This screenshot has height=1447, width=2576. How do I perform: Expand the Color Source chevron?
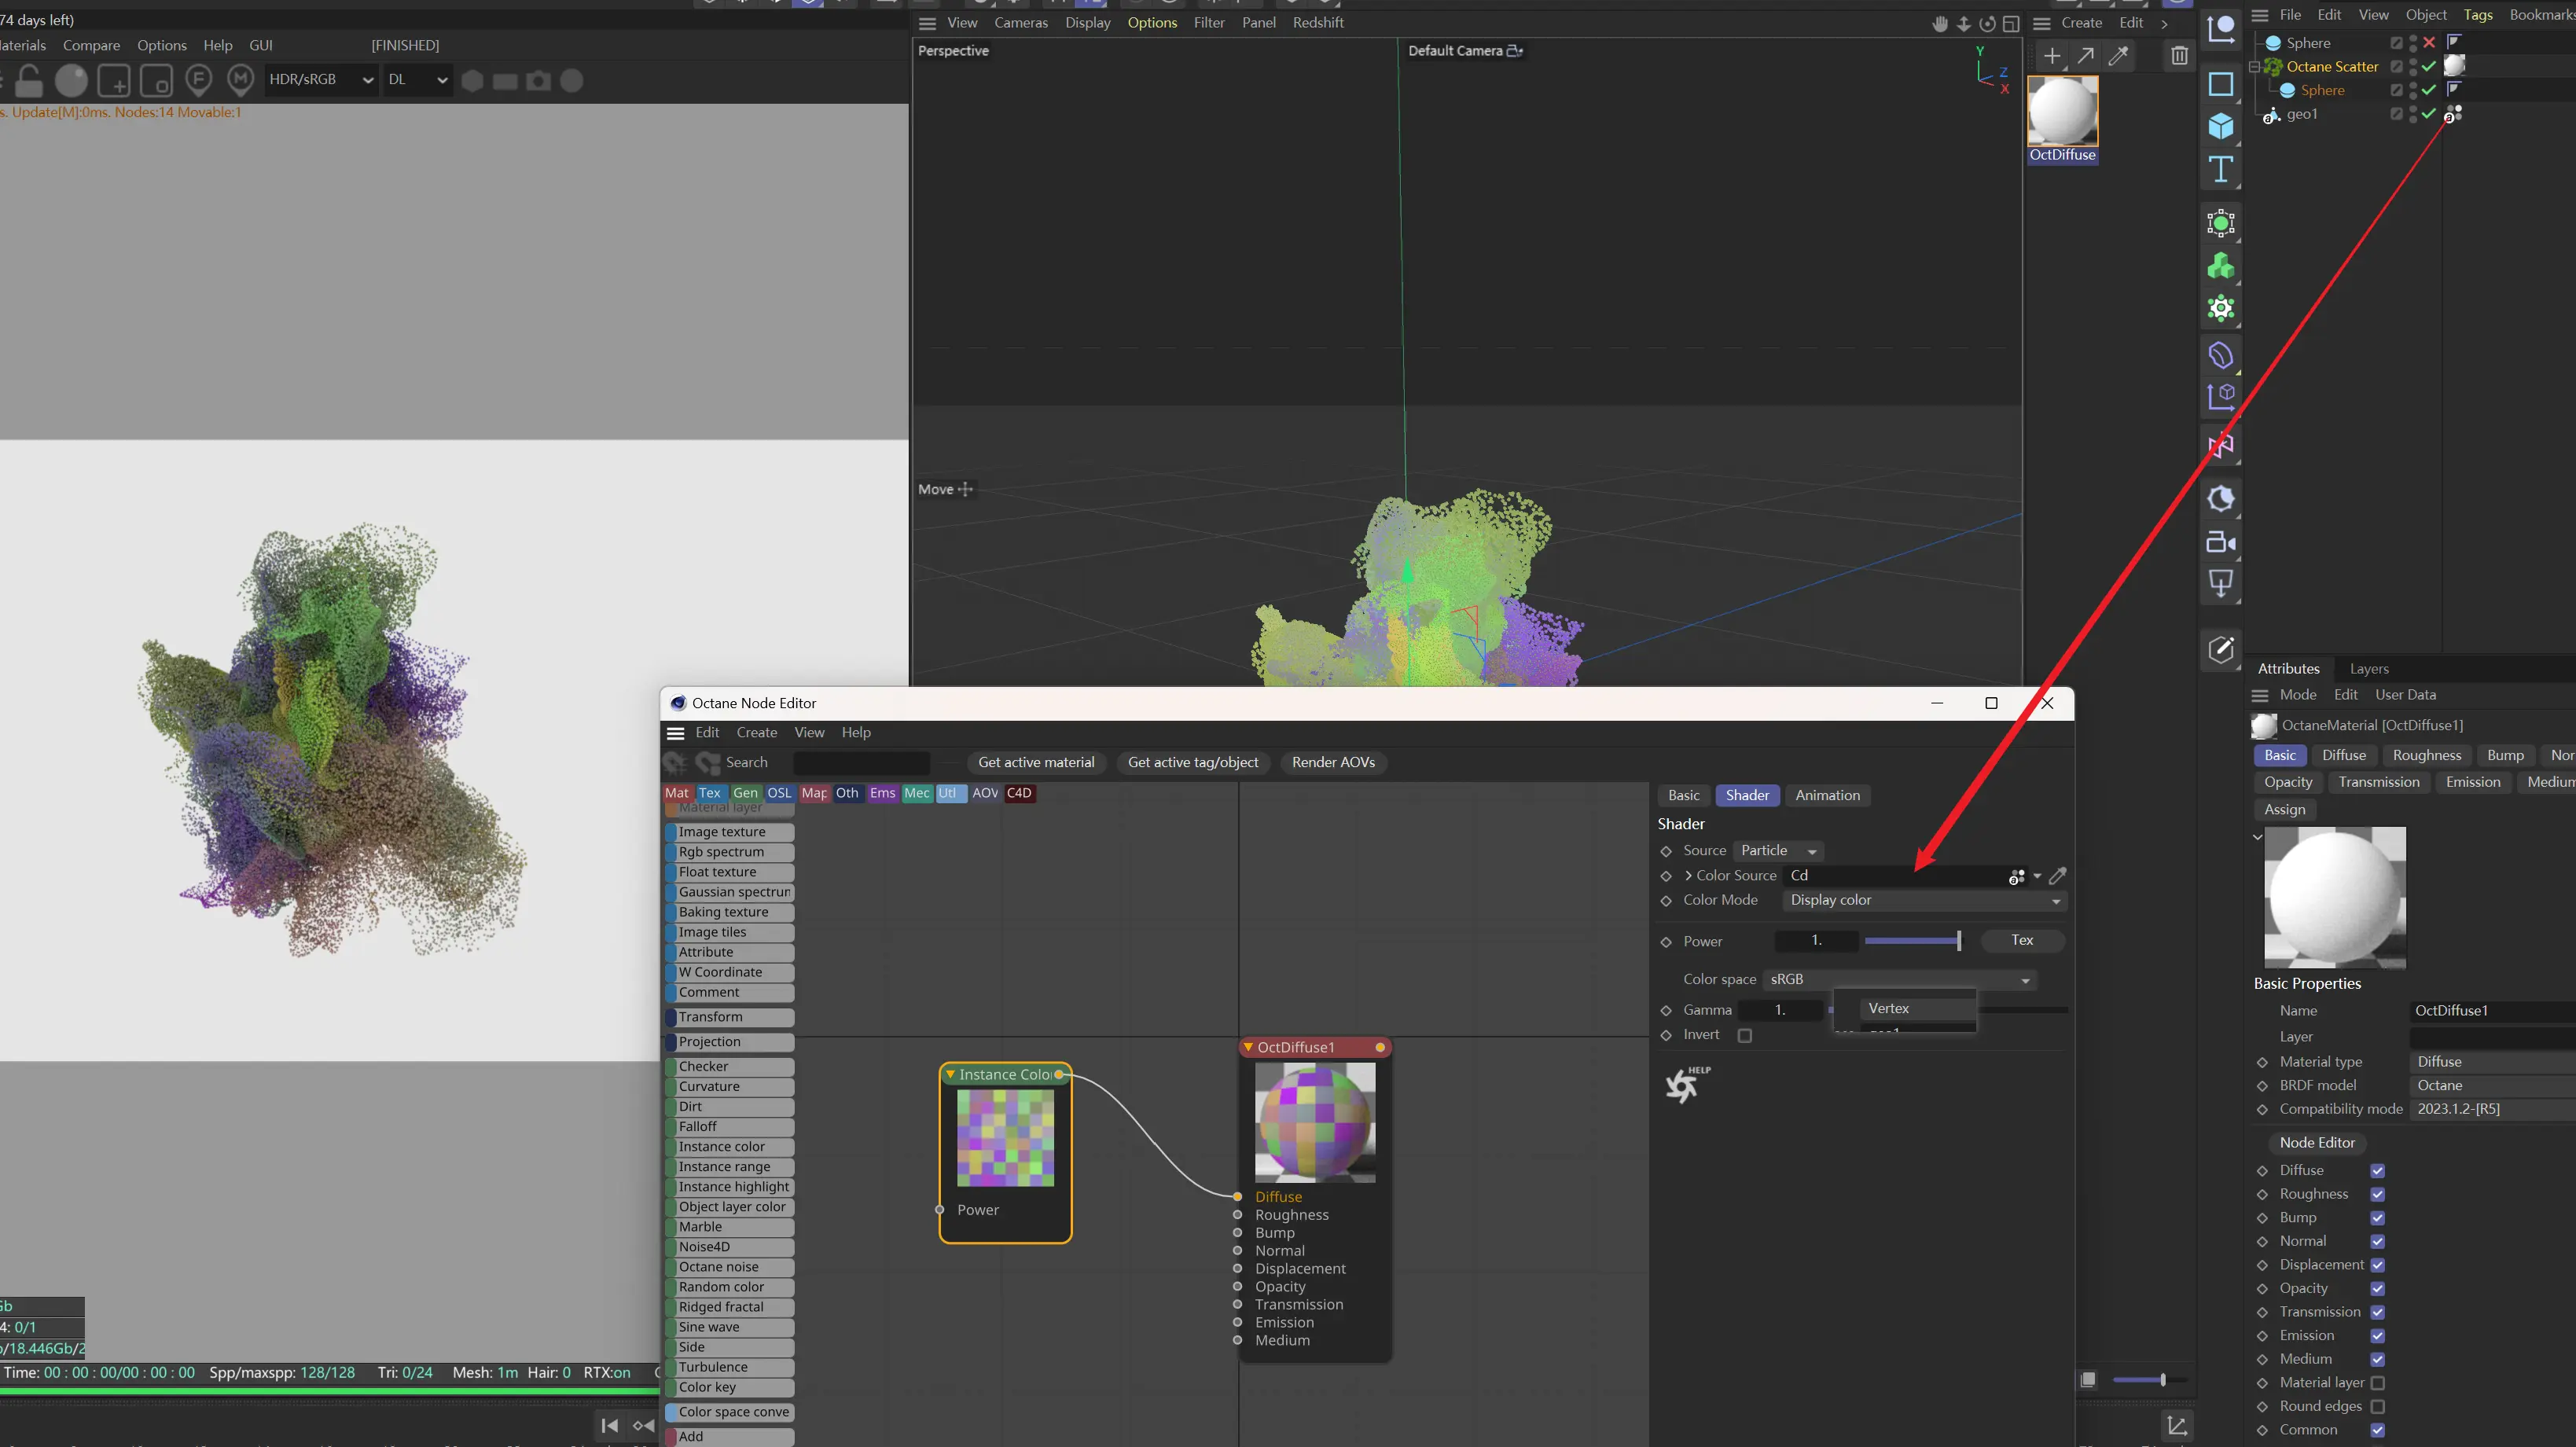1688,876
